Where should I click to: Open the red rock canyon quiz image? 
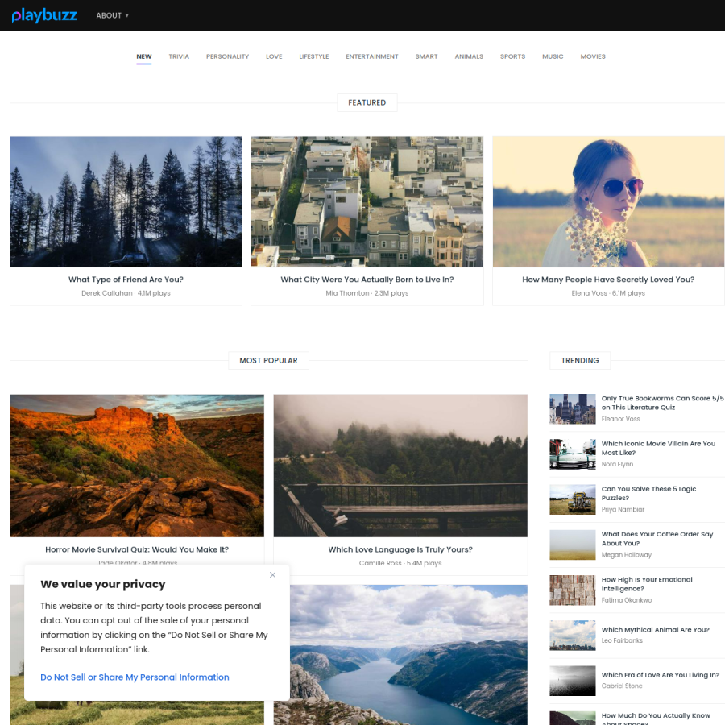(x=137, y=466)
